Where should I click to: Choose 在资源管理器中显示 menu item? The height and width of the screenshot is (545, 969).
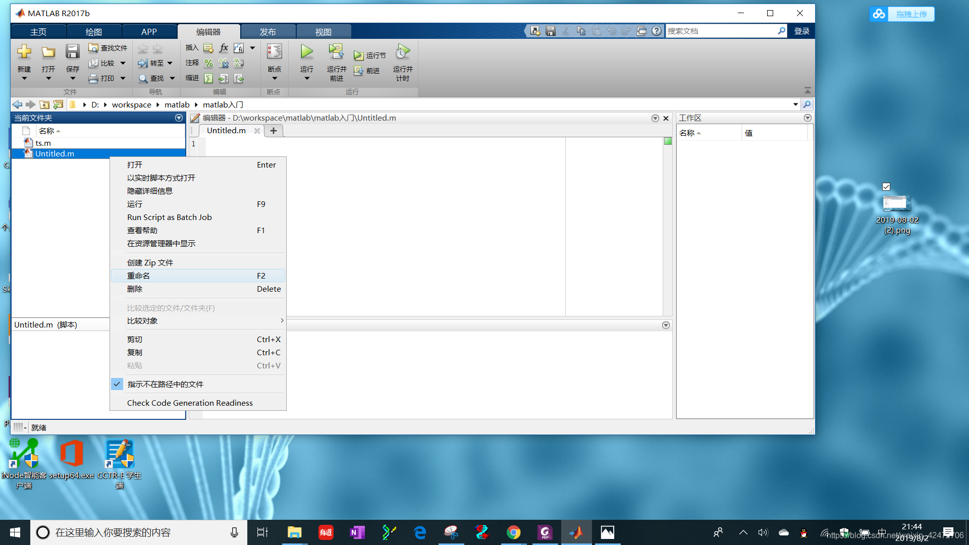(x=198, y=243)
